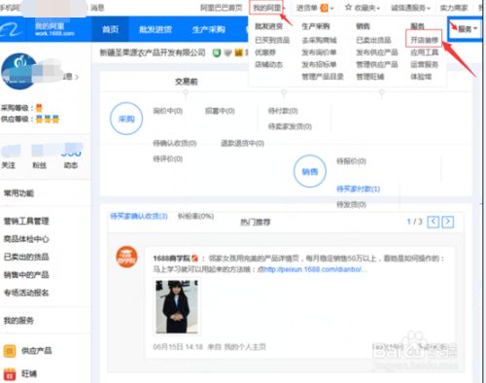
Task: Click the round profile avatar
Action: coord(19,71)
